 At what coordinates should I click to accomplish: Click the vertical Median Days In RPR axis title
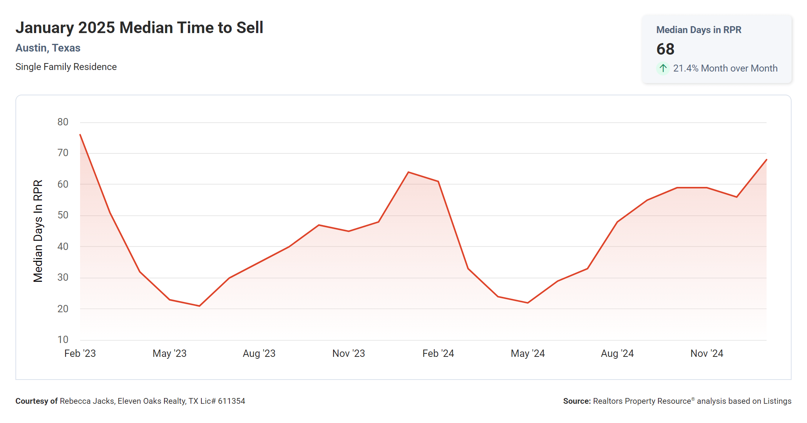coord(38,231)
